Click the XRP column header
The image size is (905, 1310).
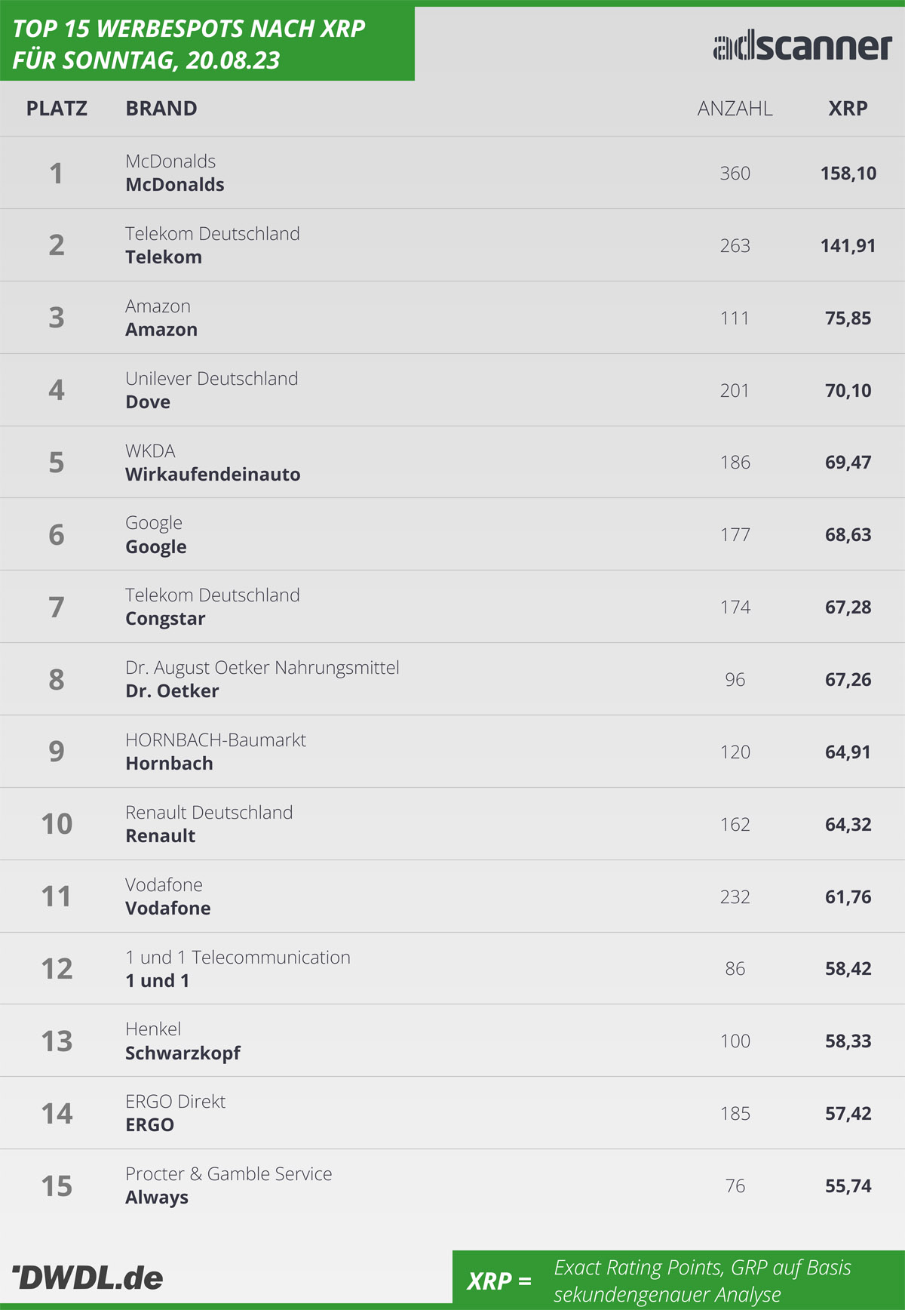[x=848, y=109]
